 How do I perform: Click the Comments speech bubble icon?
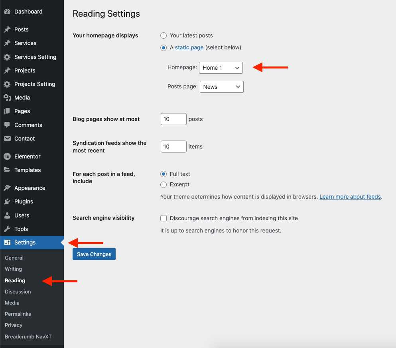[x=7, y=125]
